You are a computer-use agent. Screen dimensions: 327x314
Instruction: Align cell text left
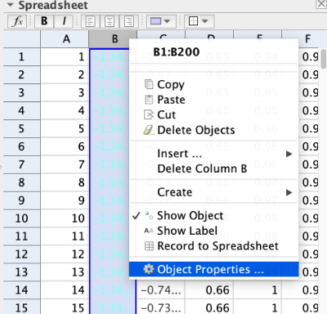tap(90, 21)
